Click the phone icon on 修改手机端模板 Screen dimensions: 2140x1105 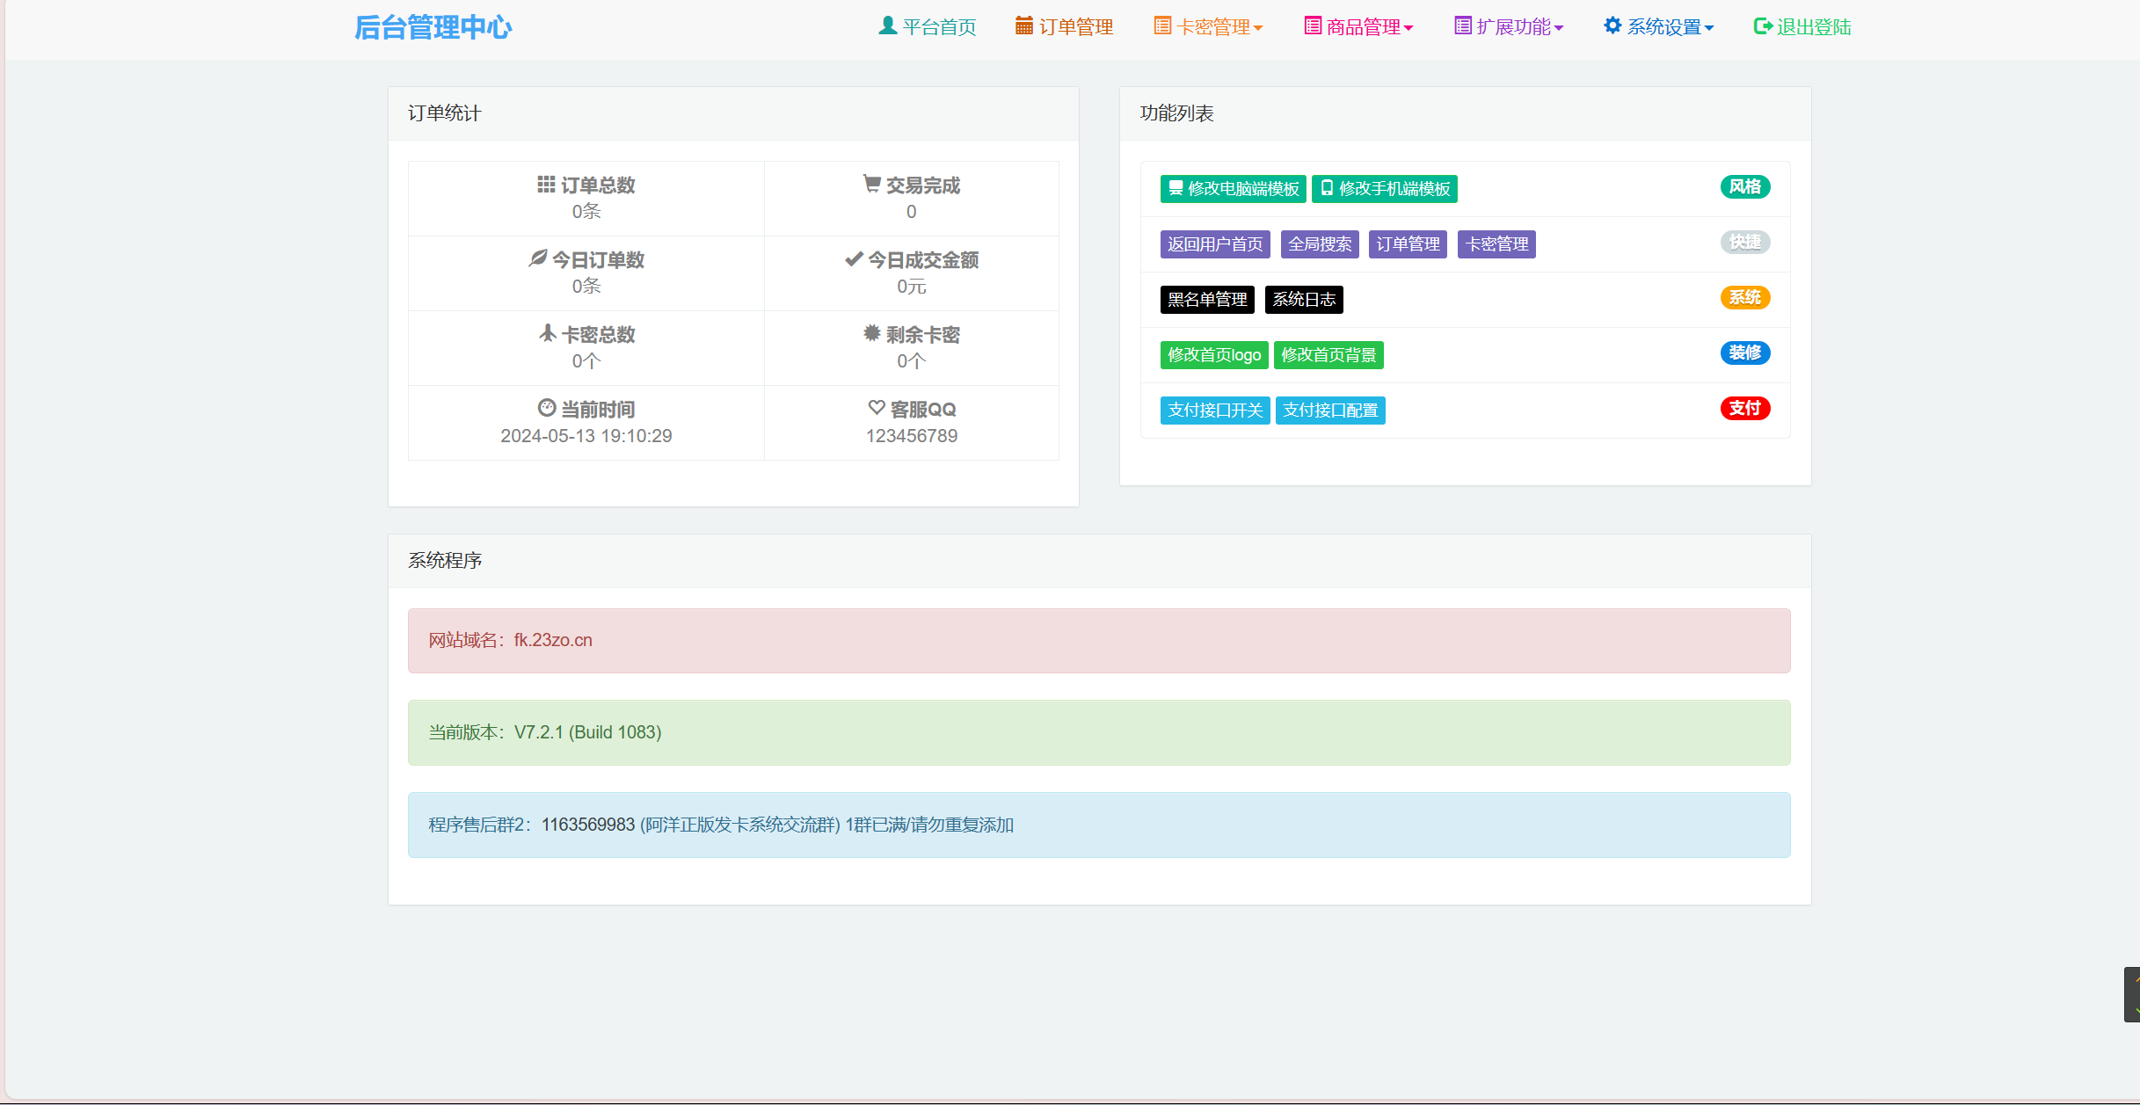[1327, 188]
